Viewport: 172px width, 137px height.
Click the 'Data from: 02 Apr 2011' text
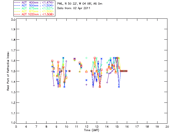pos(74,8)
